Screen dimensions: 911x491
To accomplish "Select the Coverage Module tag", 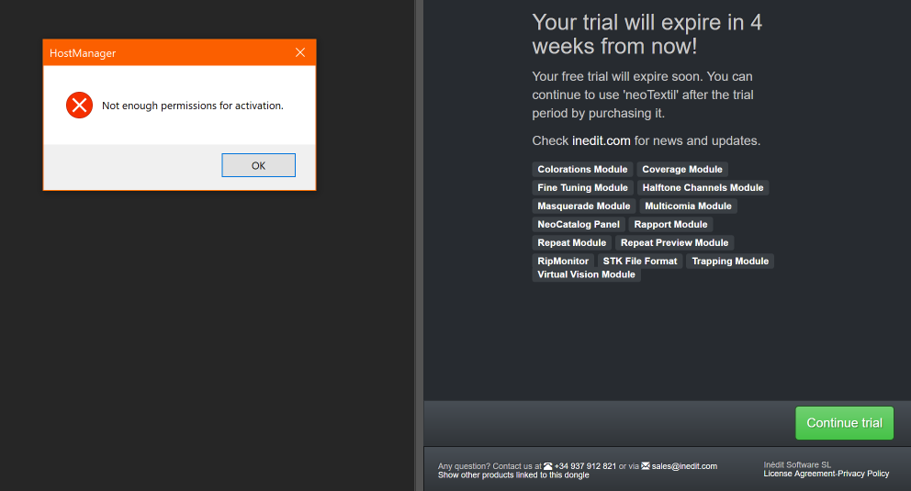I will coord(682,170).
